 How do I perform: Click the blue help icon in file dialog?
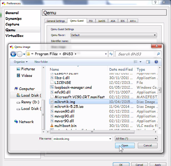(x=156, y=62)
